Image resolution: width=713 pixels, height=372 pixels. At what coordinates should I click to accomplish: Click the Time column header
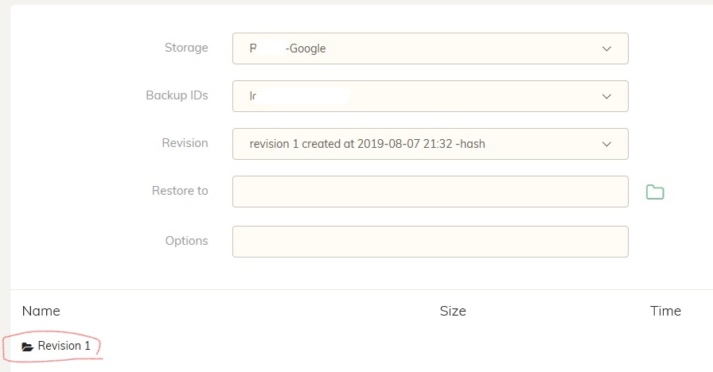(x=665, y=311)
